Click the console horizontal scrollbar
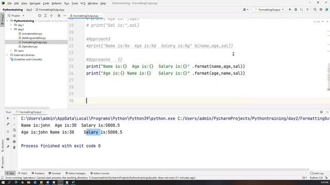Screen dimensions: 330x185 (165, 170)
